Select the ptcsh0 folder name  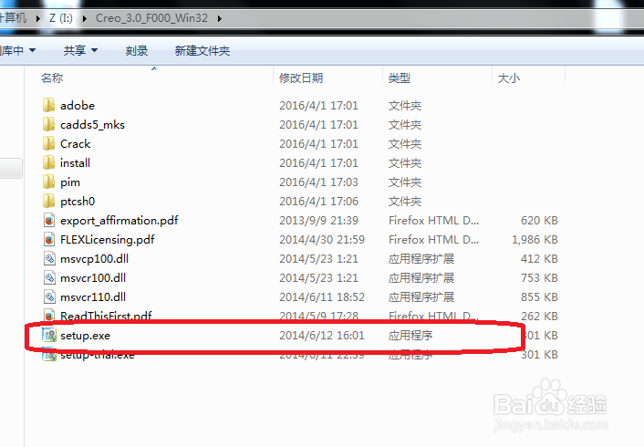coord(78,202)
